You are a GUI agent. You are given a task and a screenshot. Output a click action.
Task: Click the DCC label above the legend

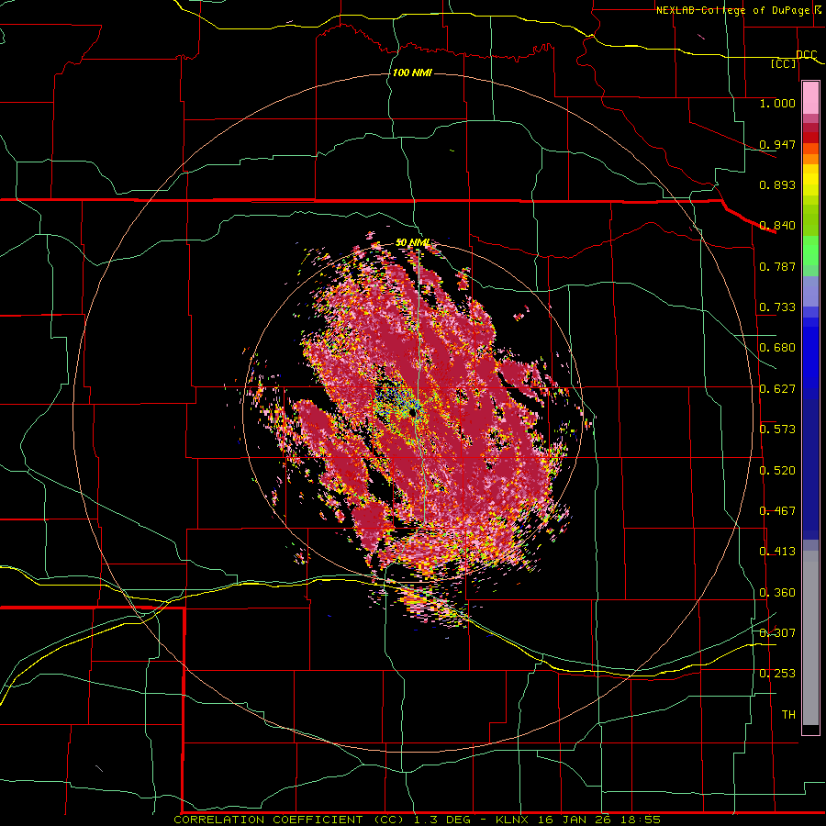point(807,54)
